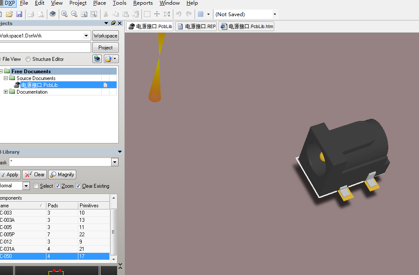Click the Apply filter button
The width and height of the screenshot is (419, 275).
[10, 175]
